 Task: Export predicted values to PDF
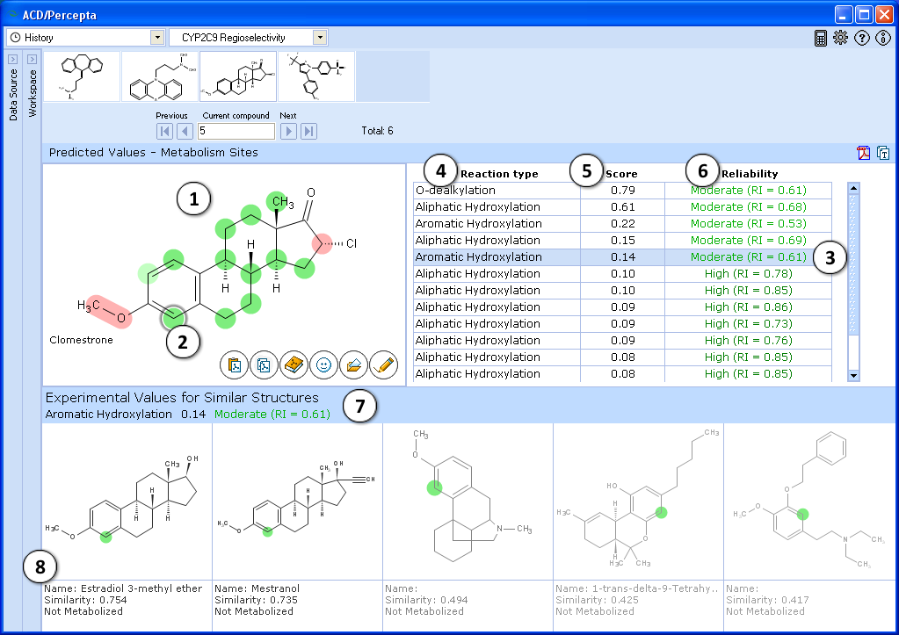click(x=864, y=153)
